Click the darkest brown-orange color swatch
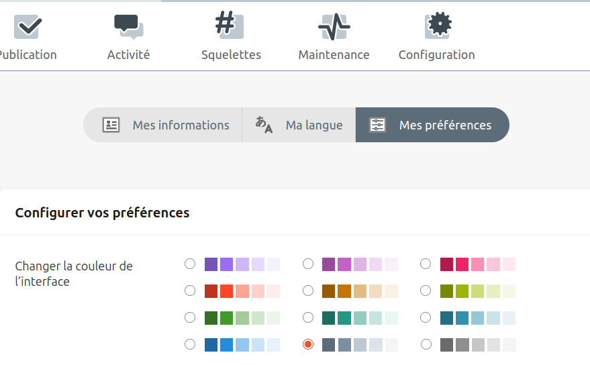Screen dimensions: 590x365 [328, 291]
